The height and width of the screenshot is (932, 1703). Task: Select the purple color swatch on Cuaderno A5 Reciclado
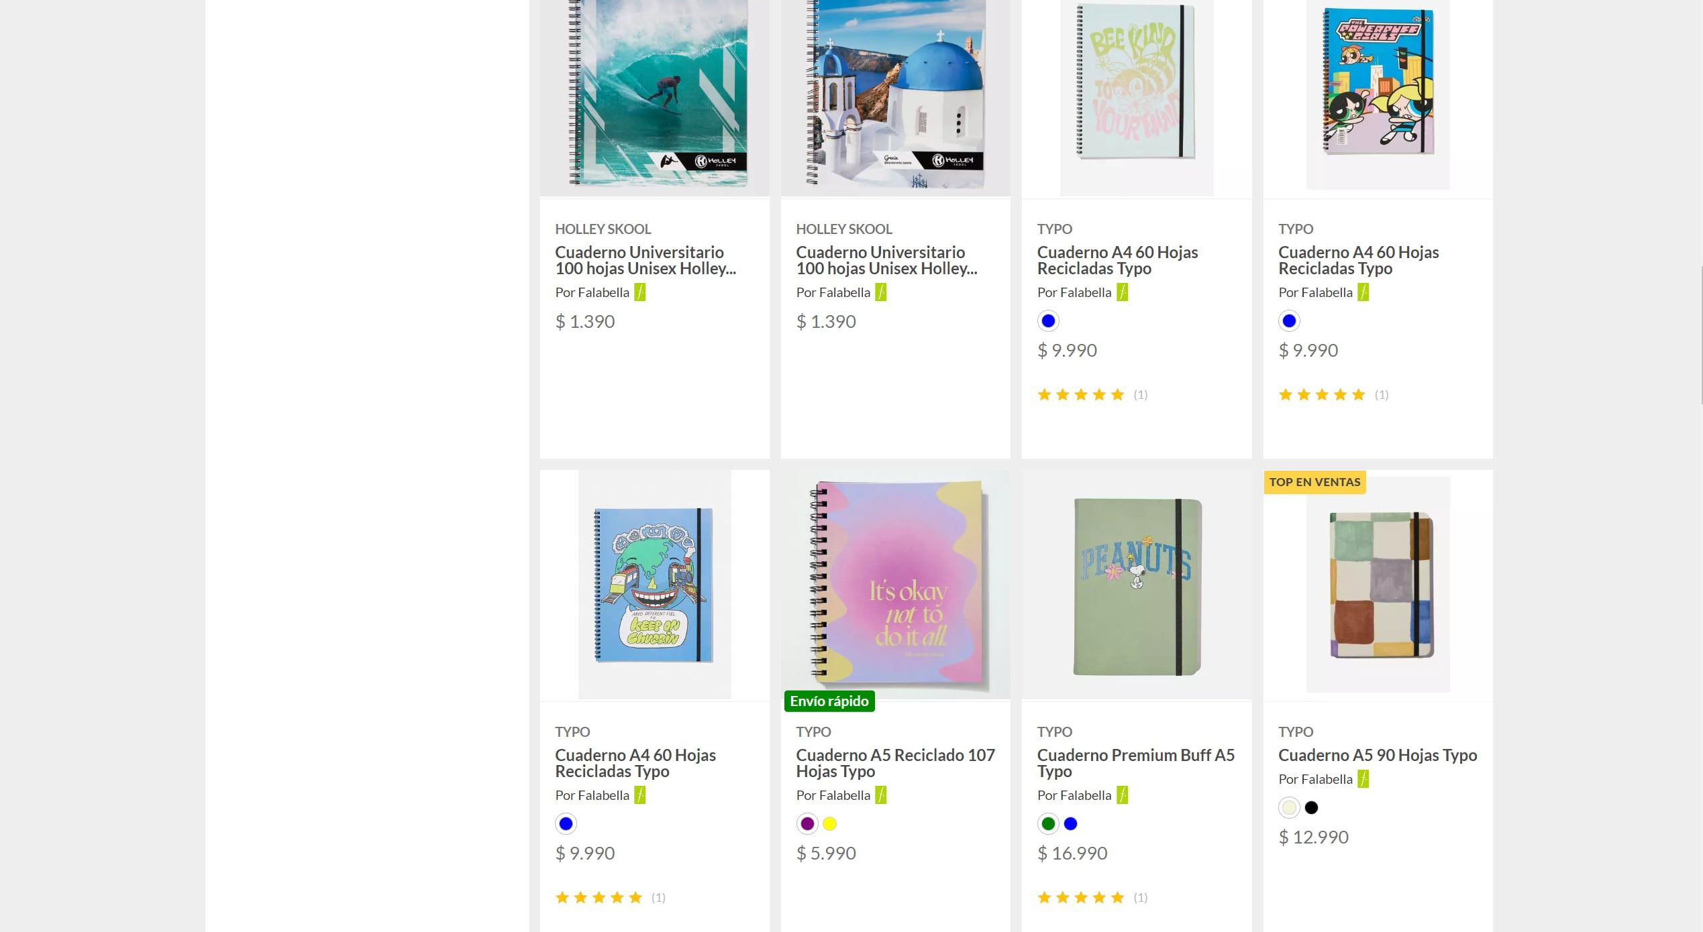point(807,823)
